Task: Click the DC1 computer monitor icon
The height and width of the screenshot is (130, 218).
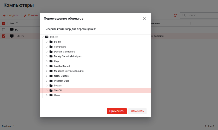Action: click(12, 30)
